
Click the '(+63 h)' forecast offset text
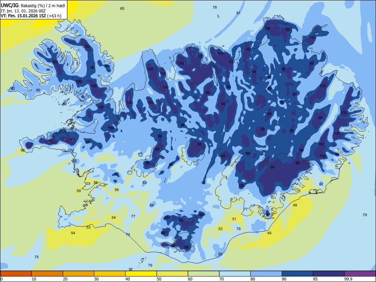point(54,16)
